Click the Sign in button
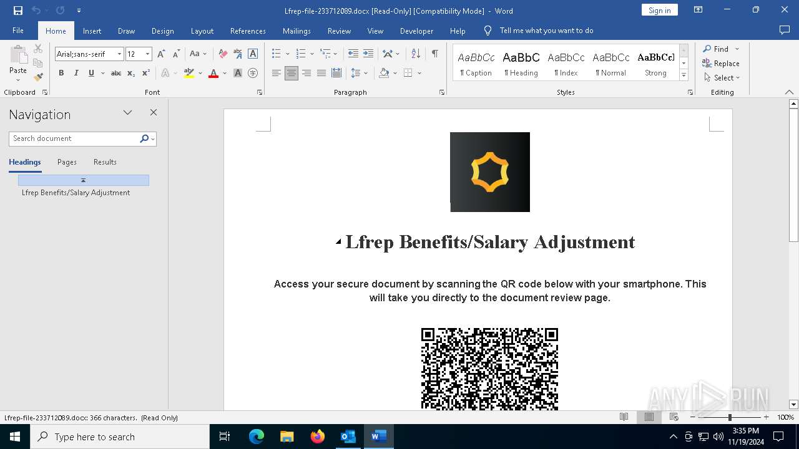 tap(659, 10)
